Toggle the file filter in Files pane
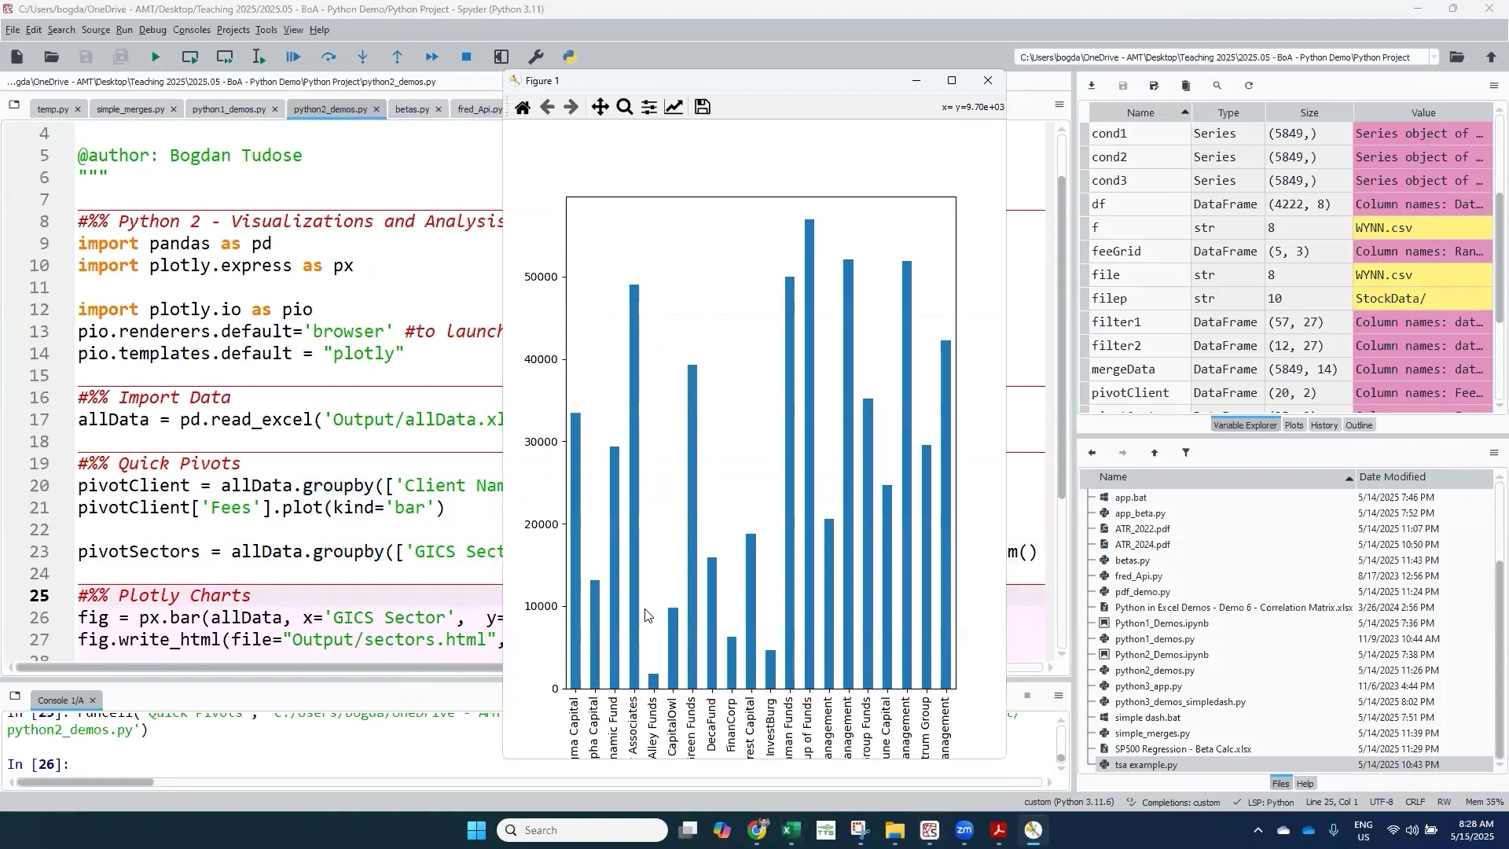 point(1186,453)
